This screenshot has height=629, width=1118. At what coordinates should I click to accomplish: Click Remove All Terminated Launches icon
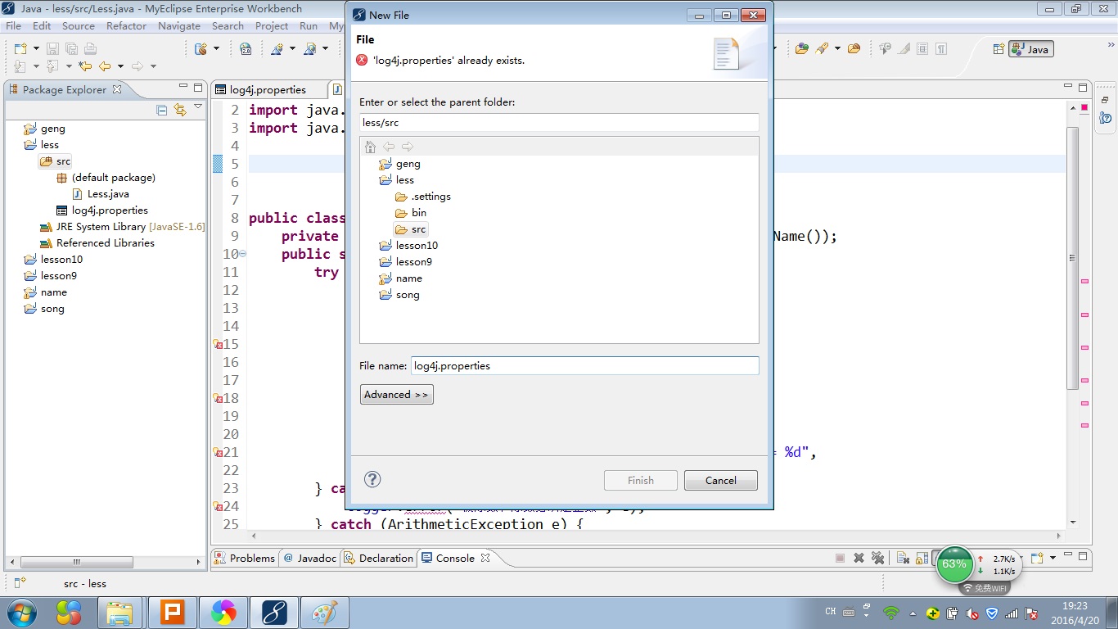[x=877, y=558]
